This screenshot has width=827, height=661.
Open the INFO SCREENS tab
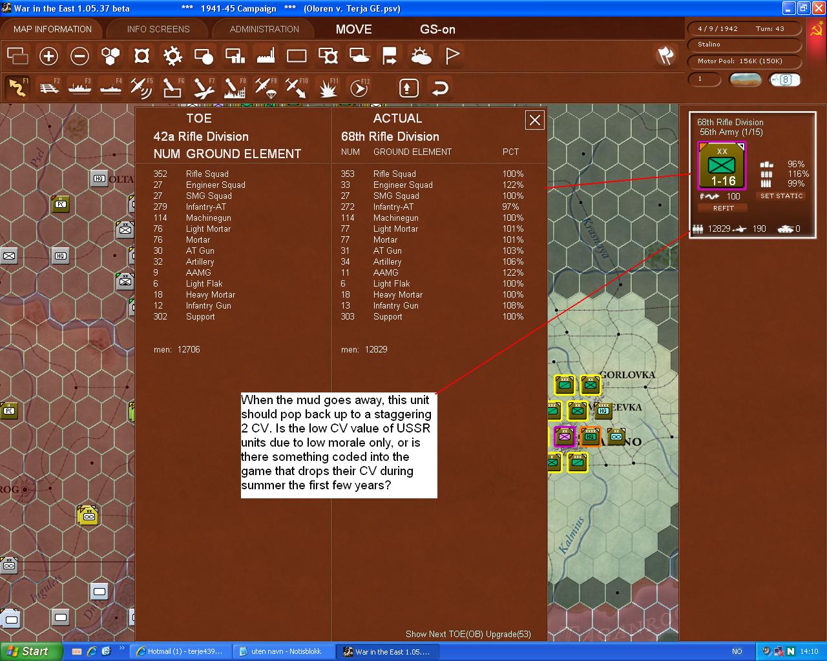[158, 29]
